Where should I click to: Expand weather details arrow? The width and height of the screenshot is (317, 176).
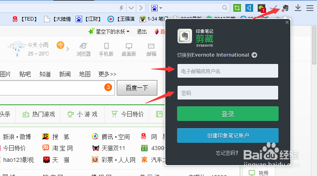click(x=68, y=49)
